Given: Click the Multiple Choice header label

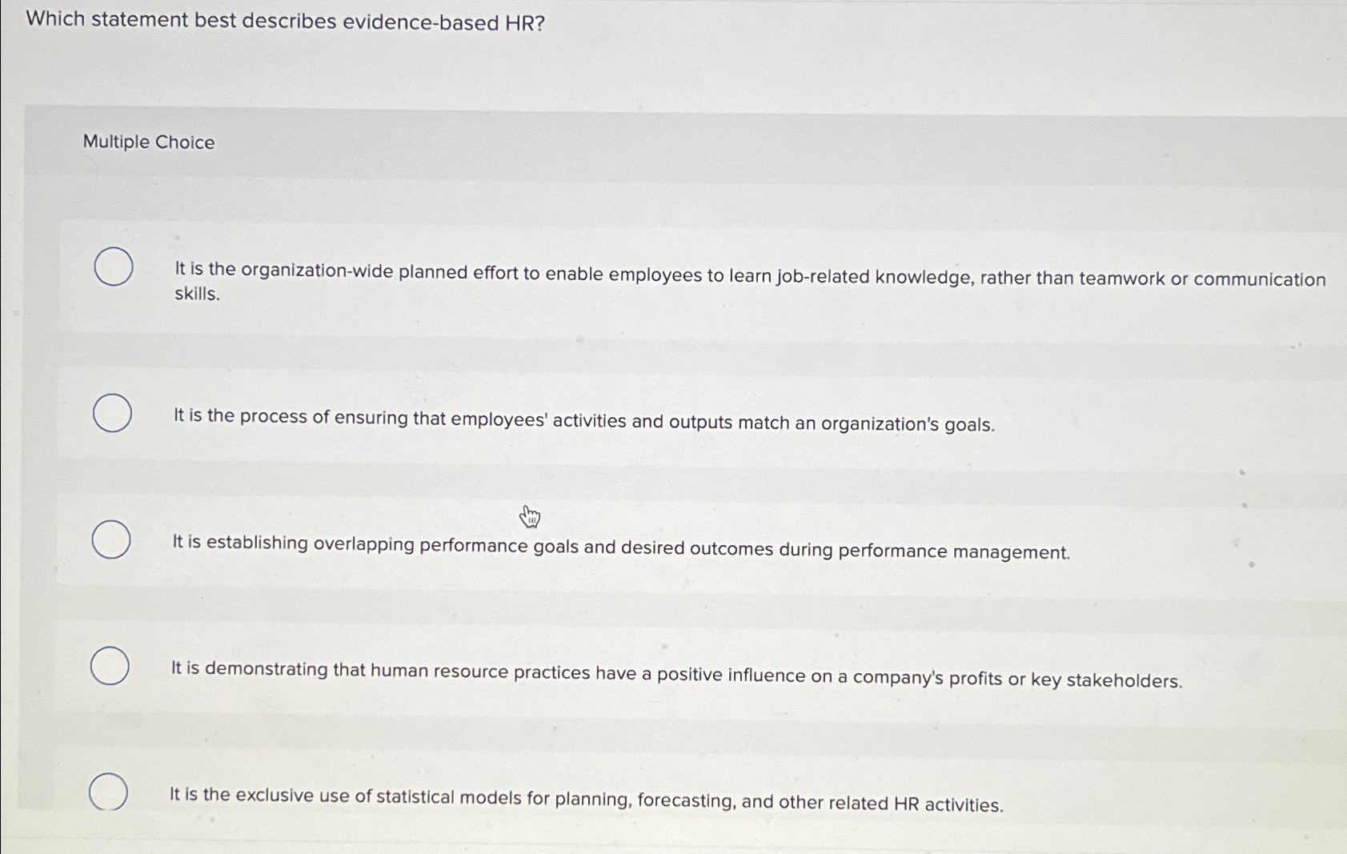Looking at the screenshot, I should 148,142.
